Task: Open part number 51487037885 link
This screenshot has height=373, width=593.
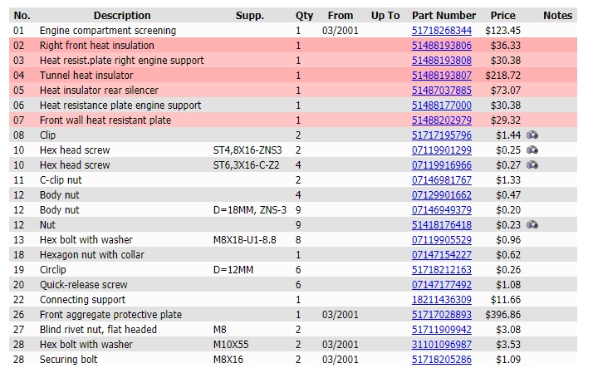Action: [442, 91]
